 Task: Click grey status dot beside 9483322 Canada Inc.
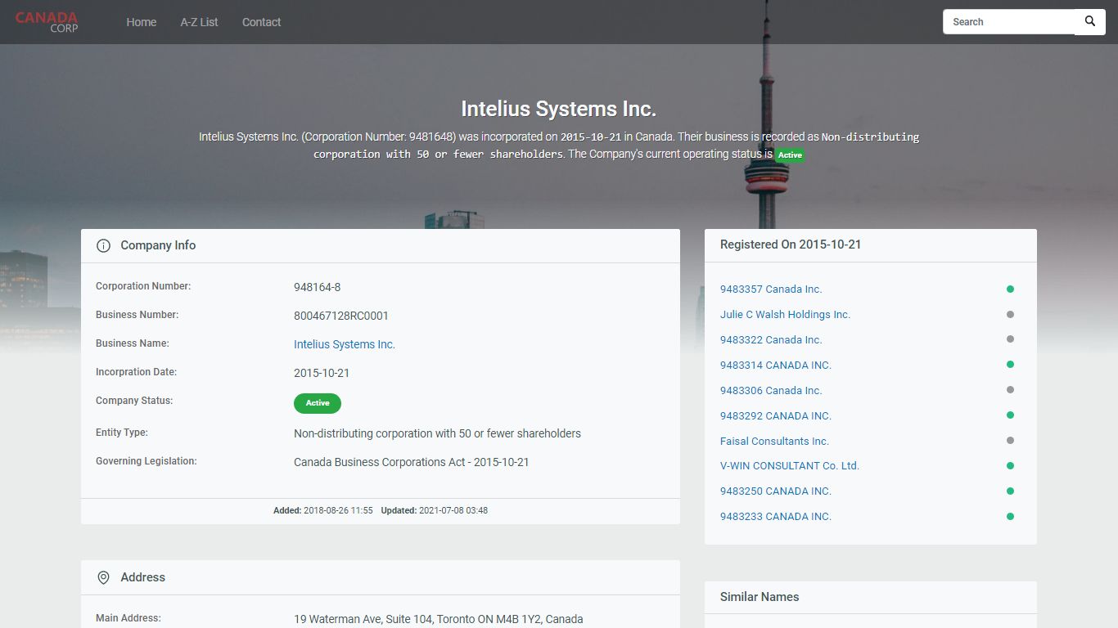[x=1010, y=339]
